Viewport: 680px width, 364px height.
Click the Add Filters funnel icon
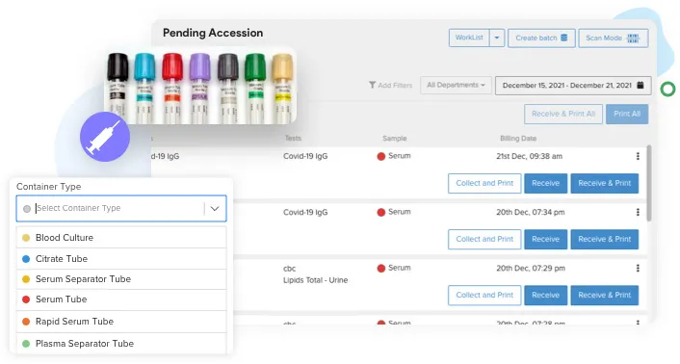click(372, 85)
